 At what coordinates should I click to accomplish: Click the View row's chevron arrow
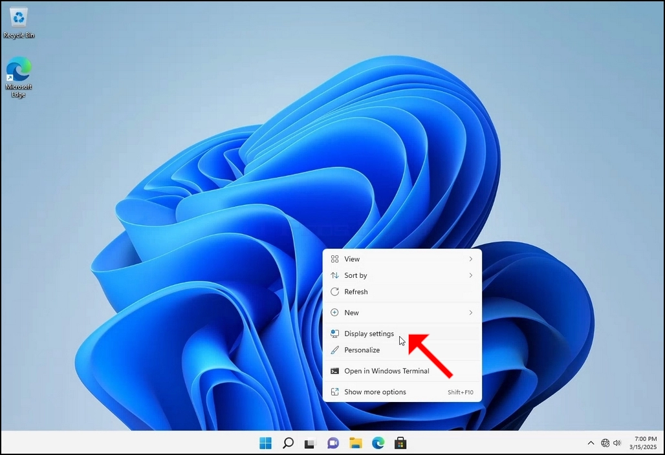pos(470,259)
